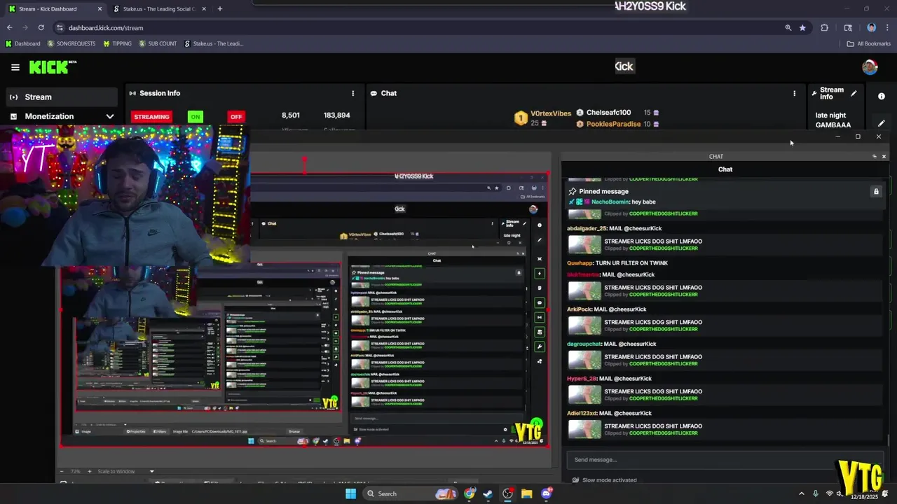
Task: Open Steam from the taskbar
Action: pyautogui.click(x=488, y=493)
